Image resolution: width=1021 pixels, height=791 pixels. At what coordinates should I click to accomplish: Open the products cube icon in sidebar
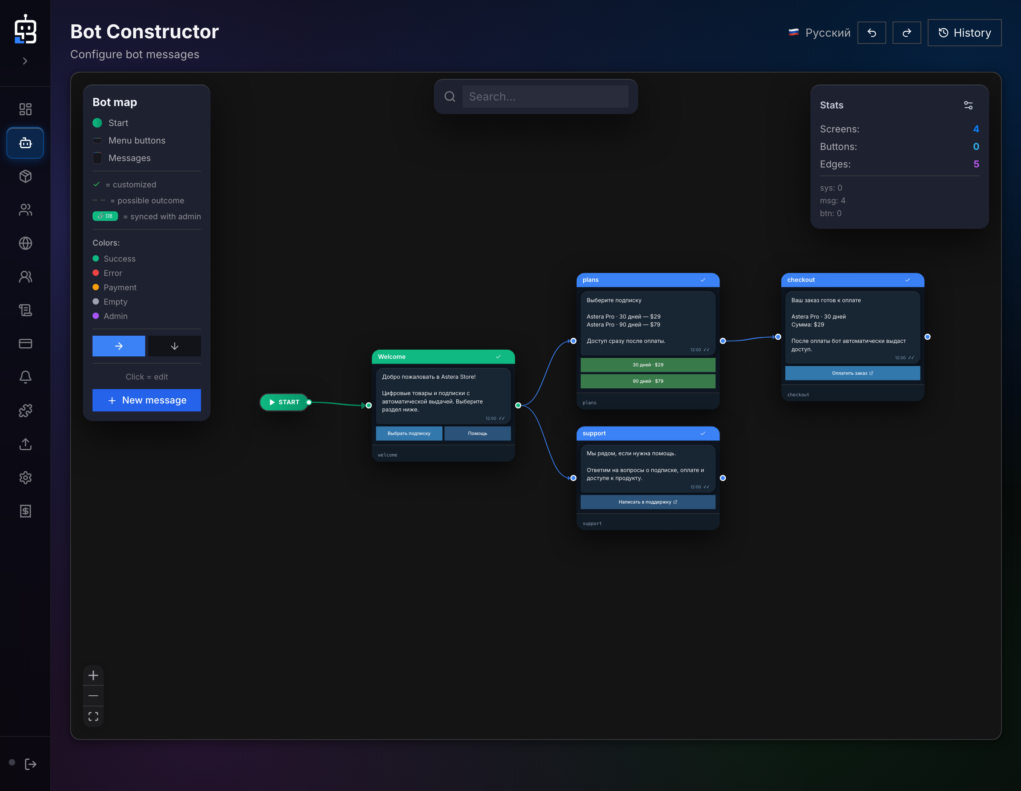coord(25,176)
